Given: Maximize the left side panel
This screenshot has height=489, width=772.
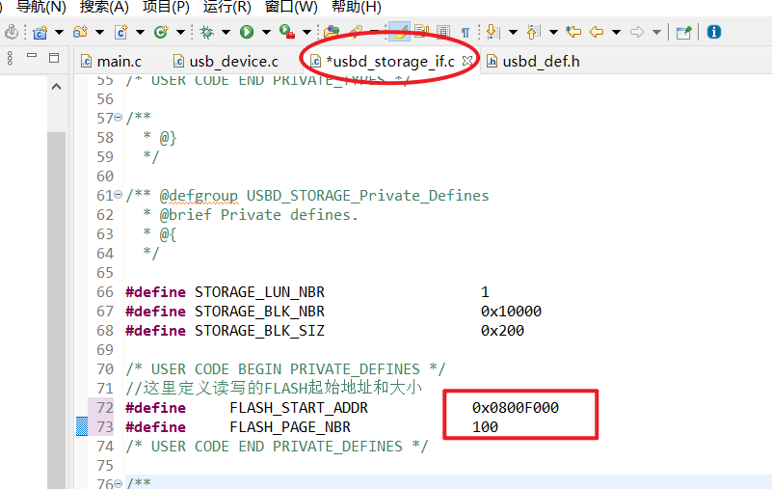Looking at the screenshot, I should click(x=54, y=58).
